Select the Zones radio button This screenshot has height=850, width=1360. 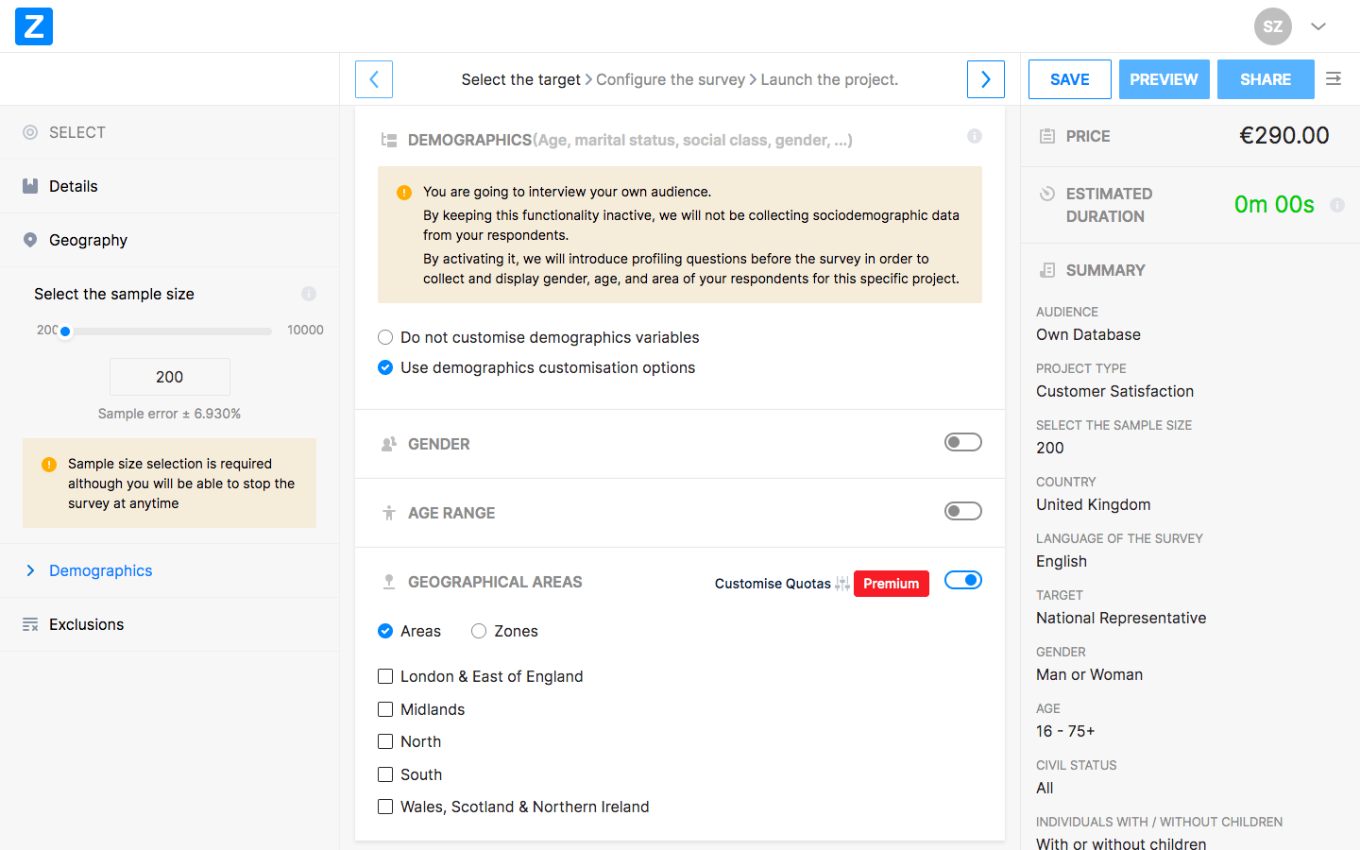click(479, 631)
